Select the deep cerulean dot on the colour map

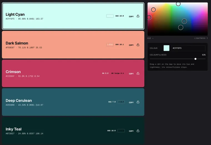tap(184, 21)
